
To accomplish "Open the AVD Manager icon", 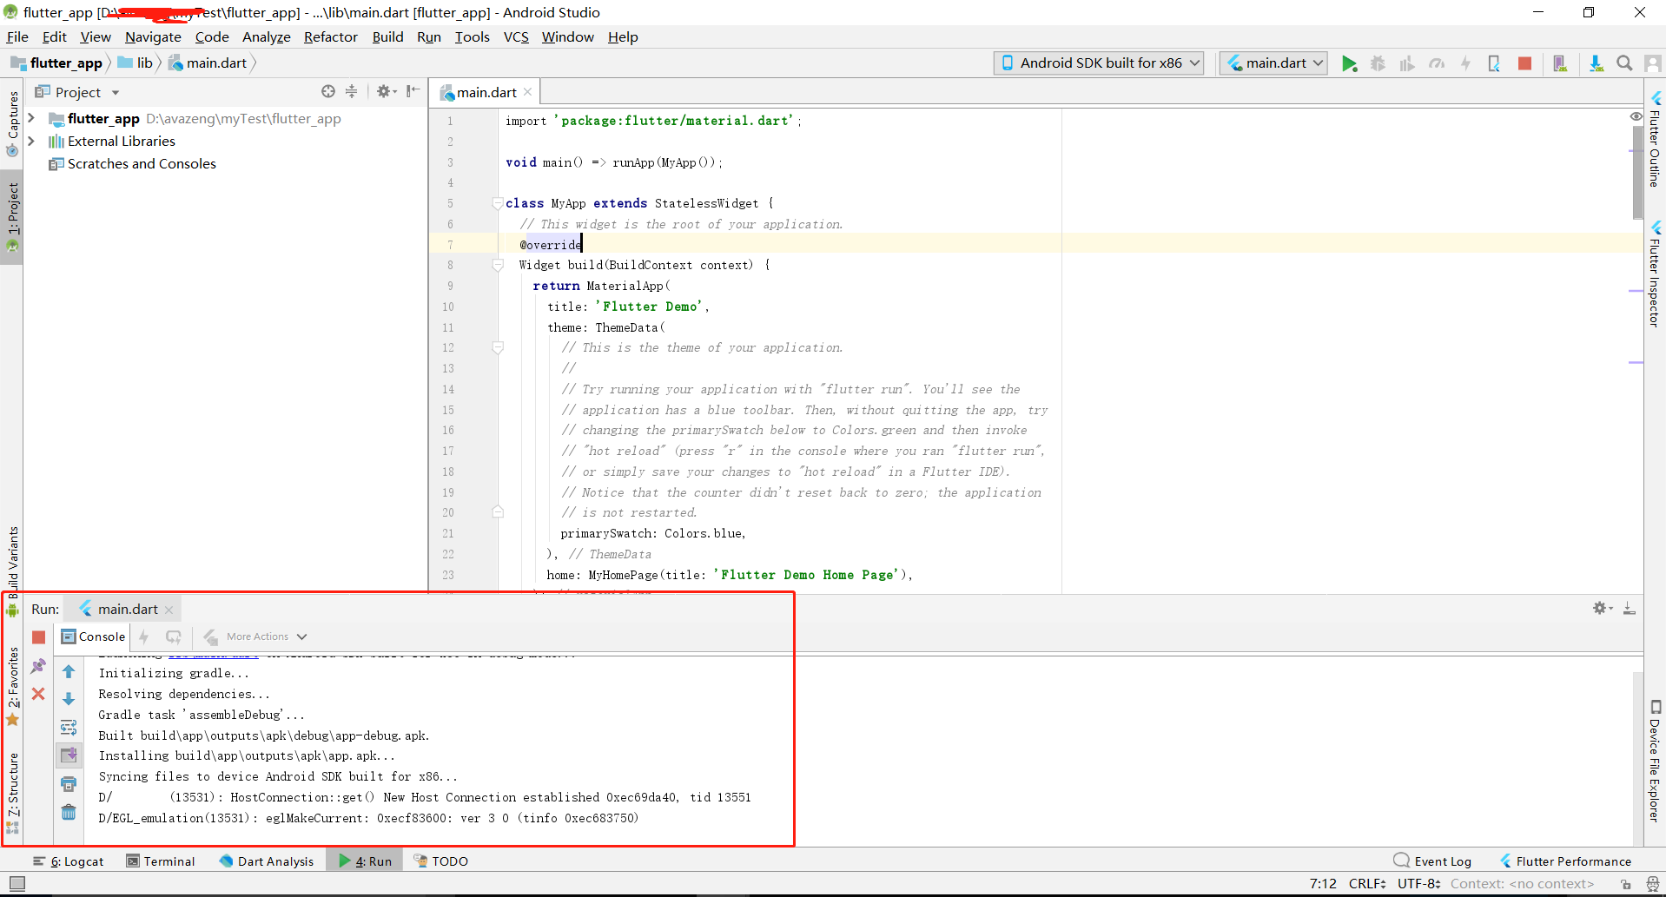I will pyautogui.click(x=1560, y=63).
